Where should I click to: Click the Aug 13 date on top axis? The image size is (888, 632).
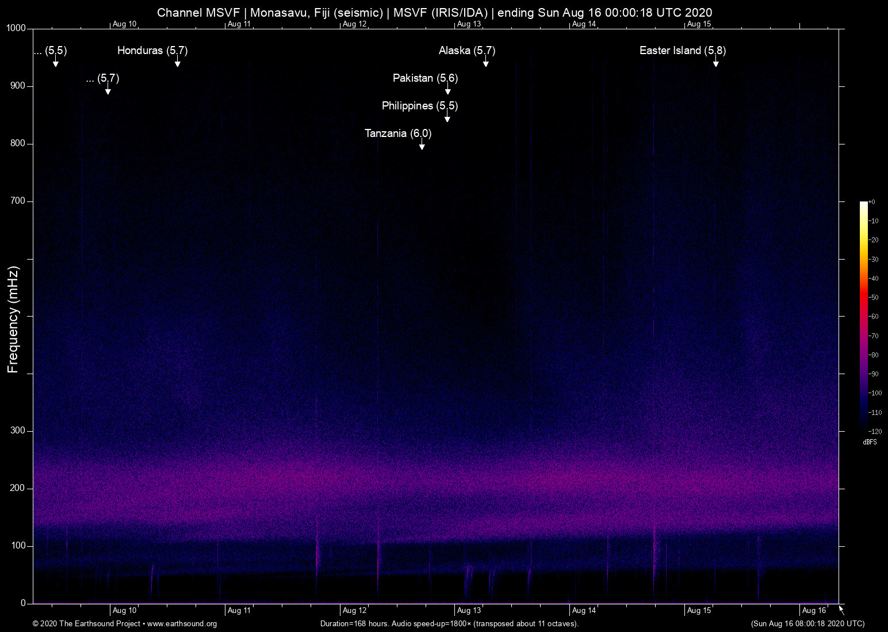[469, 24]
